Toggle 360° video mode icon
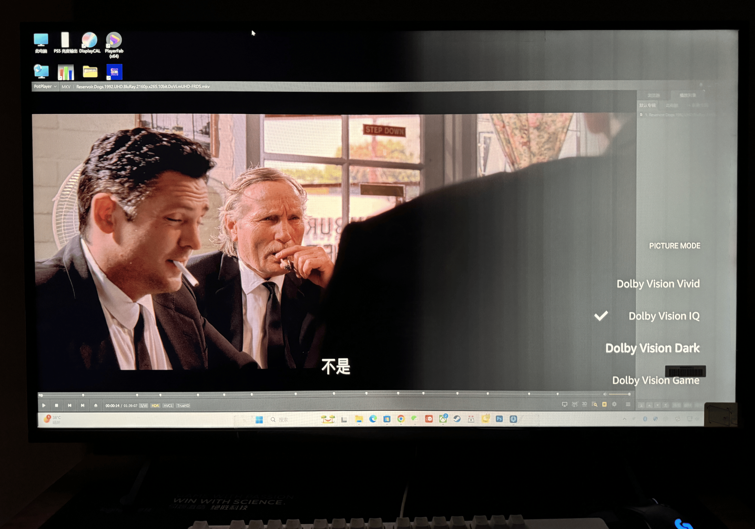The width and height of the screenshot is (755, 529). 574,404
